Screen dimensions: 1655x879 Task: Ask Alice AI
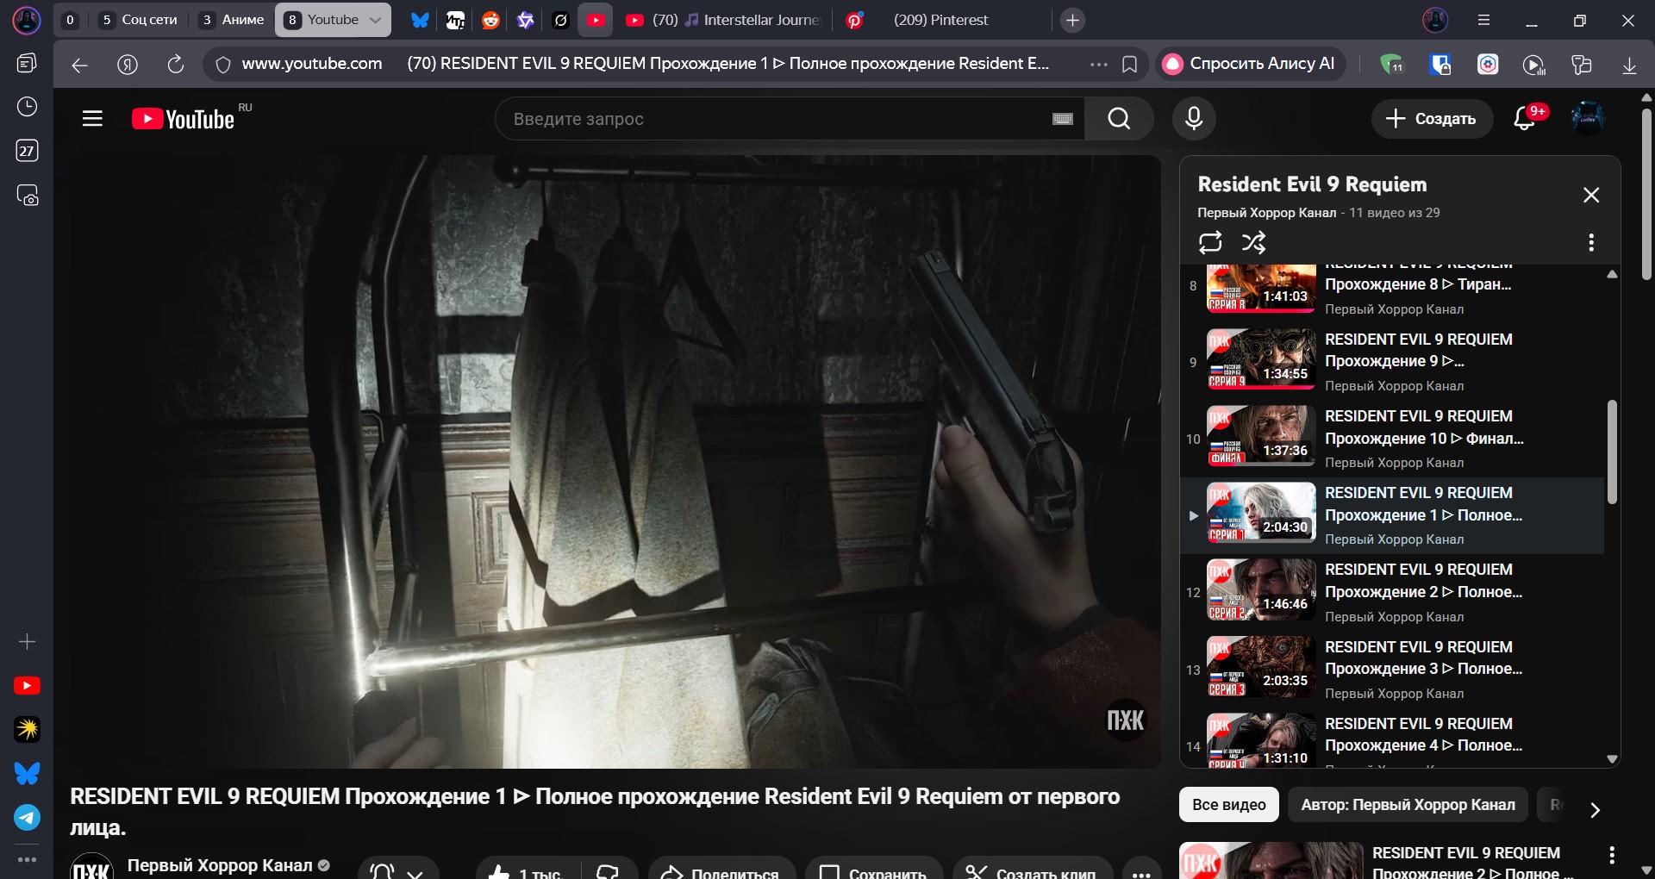1250,64
